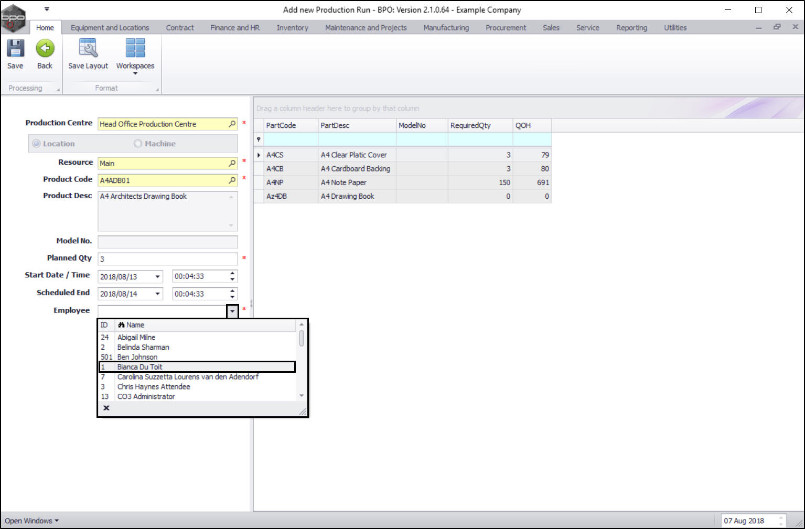Open the Workspaces icon menu
Screen dimensions: 805x529
[135, 48]
